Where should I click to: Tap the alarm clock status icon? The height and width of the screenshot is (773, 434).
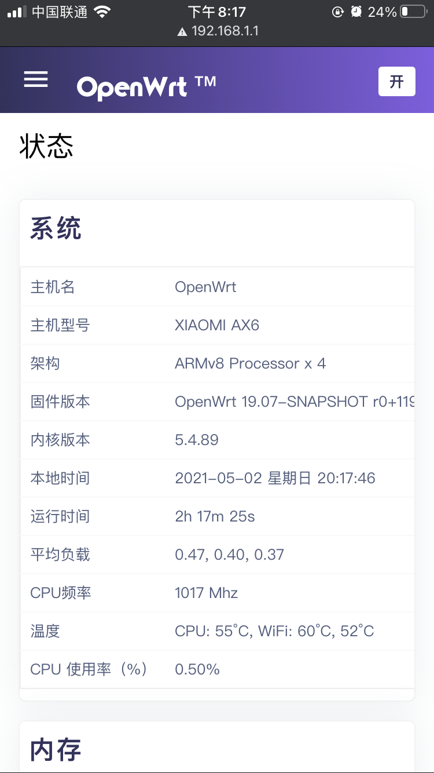(x=356, y=12)
